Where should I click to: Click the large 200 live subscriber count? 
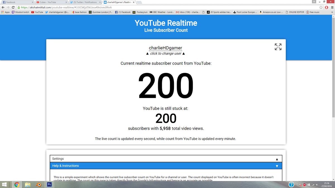[x=166, y=86]
